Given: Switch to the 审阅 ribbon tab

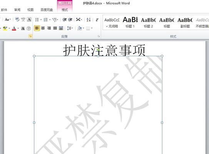Looking at the screenshot, I should coord(17,10).
